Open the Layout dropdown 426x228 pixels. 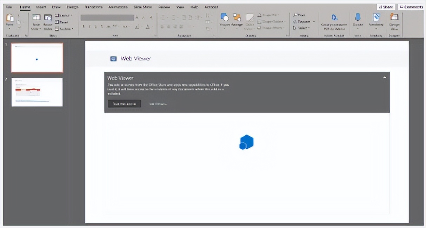tap(64, 16)
